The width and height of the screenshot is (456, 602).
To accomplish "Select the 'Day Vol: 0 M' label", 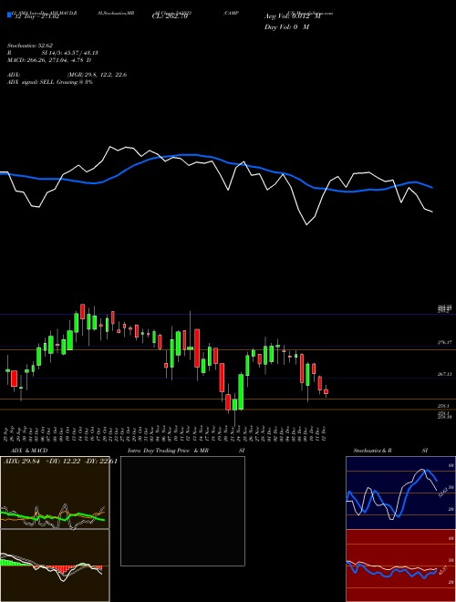I will (286, 27).
